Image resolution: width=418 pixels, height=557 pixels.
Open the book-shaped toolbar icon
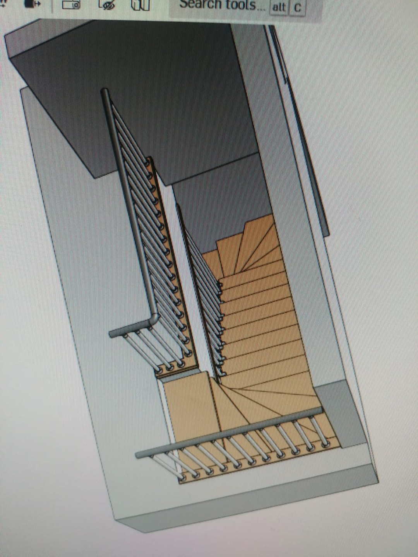[x=140, y=5]
